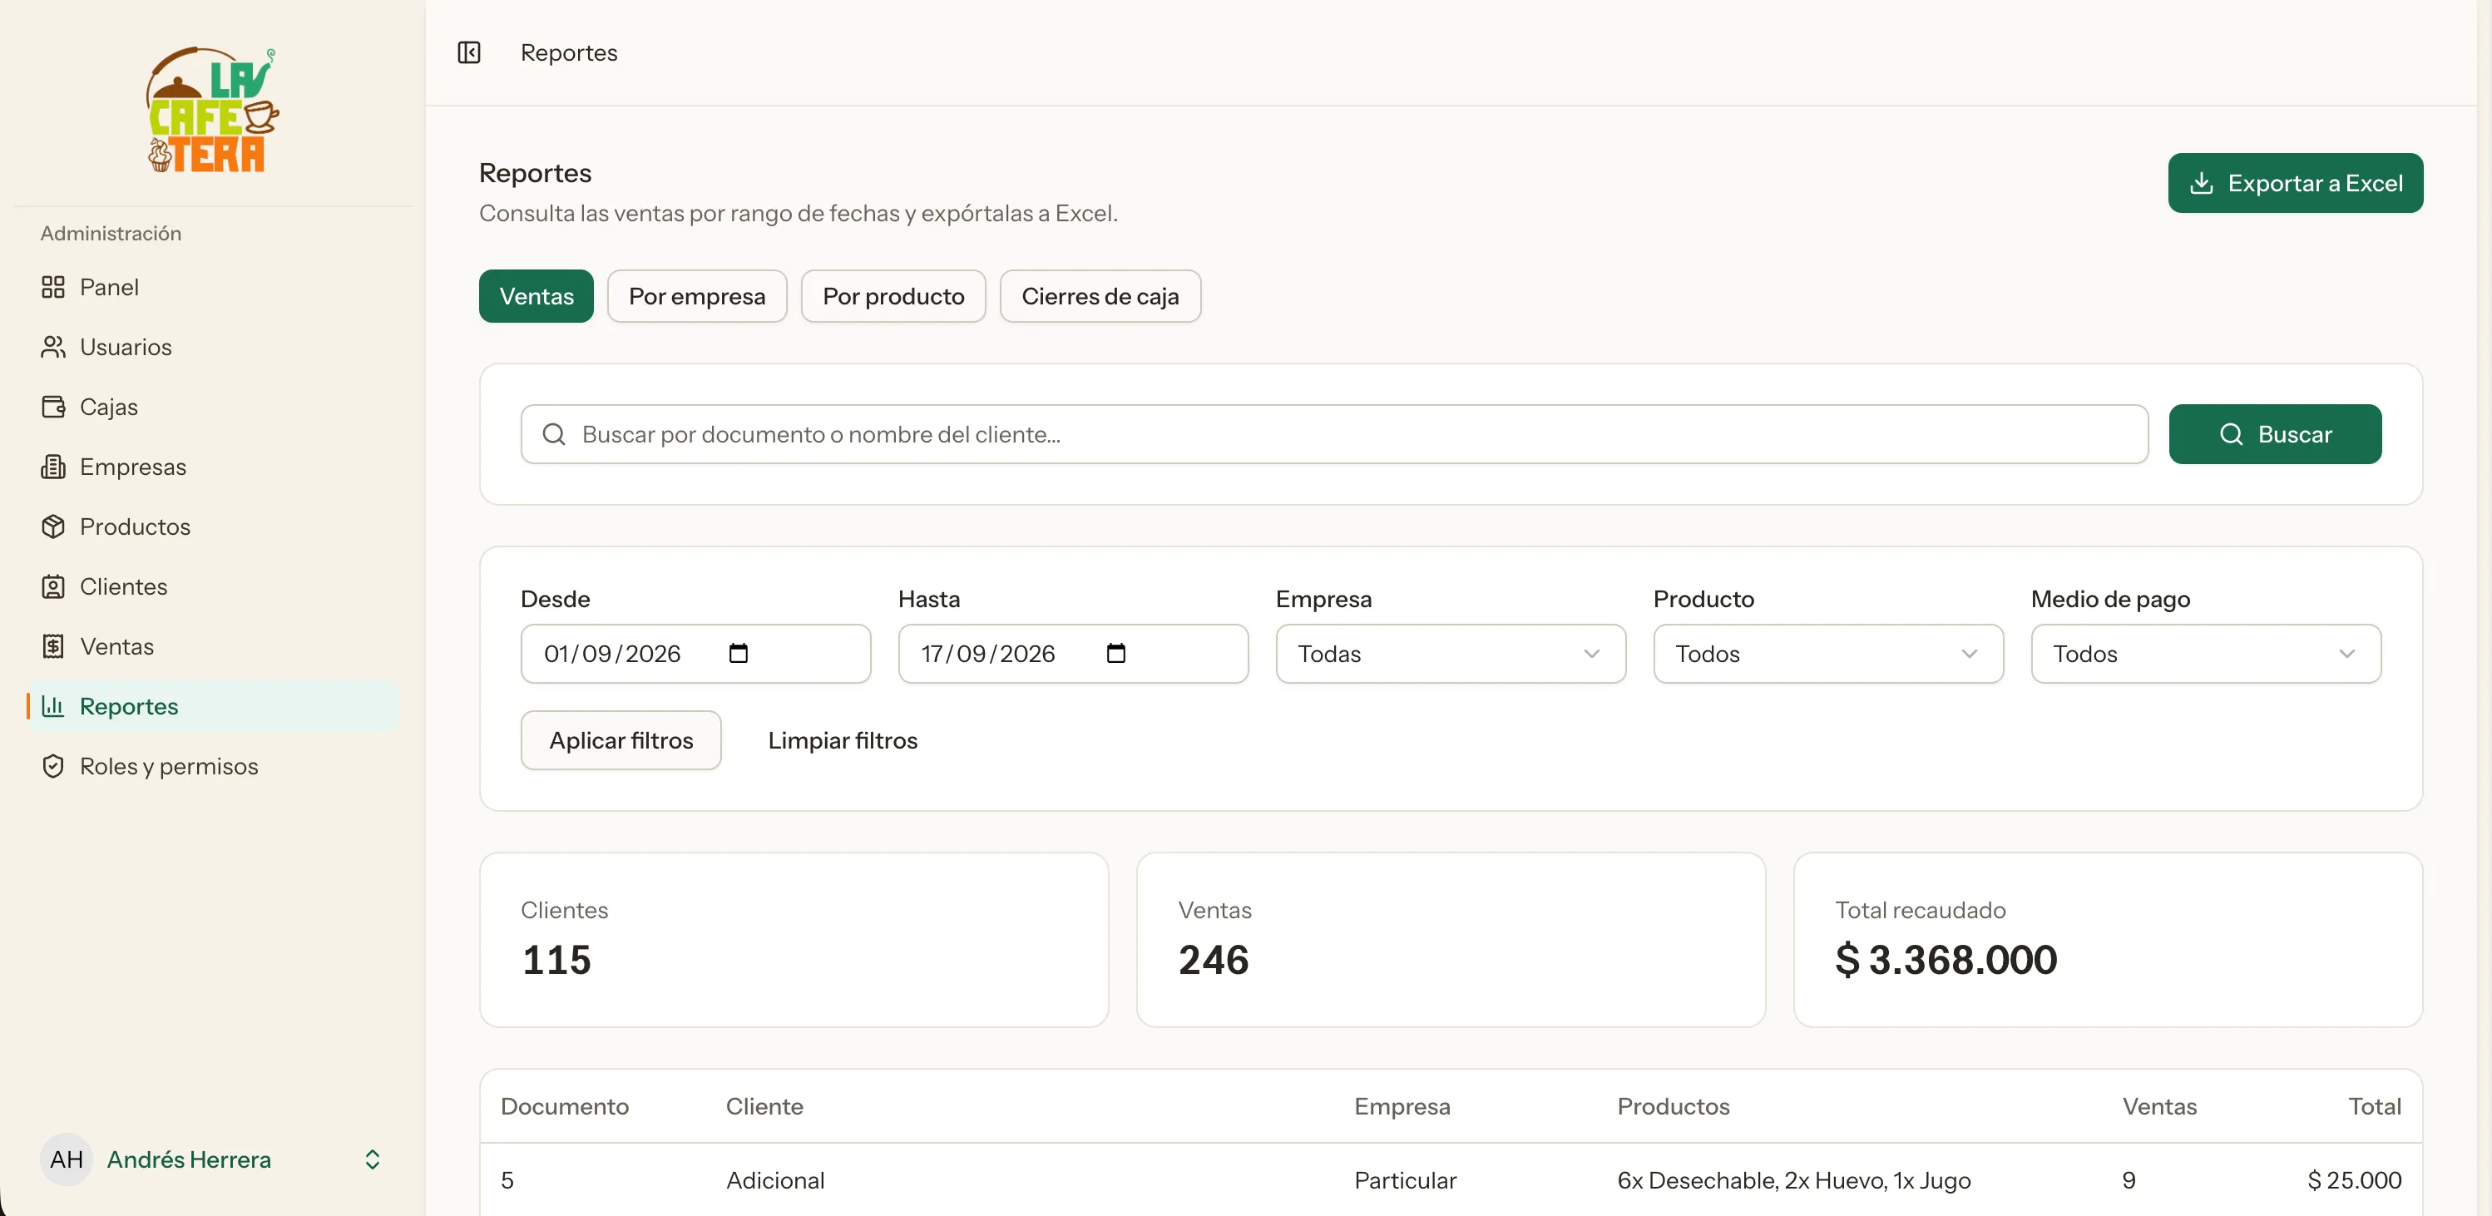2492x1216 pixels.
Task: Open Clientes via its contact icon
Action: coord(53,587)
